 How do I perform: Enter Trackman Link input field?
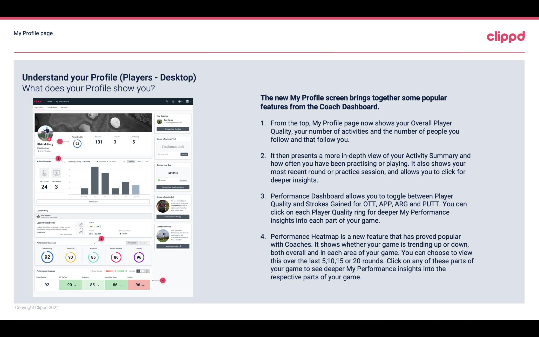click(168, 154)
